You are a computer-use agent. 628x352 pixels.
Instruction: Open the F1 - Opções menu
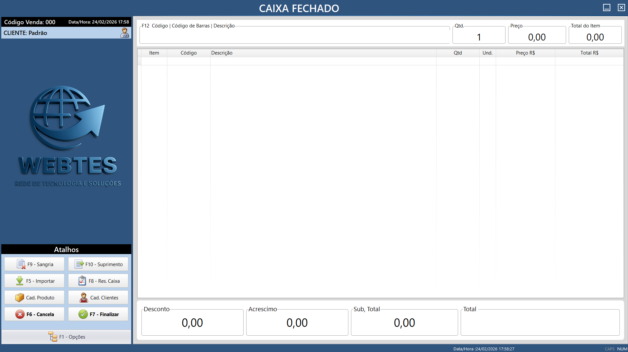[66, 337]
